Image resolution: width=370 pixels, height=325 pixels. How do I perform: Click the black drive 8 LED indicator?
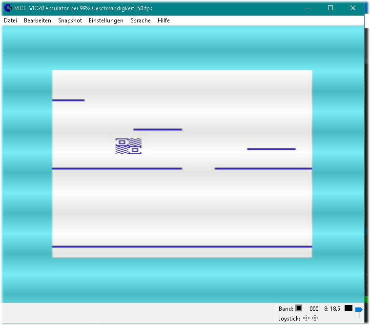click(x=349, y=308)
